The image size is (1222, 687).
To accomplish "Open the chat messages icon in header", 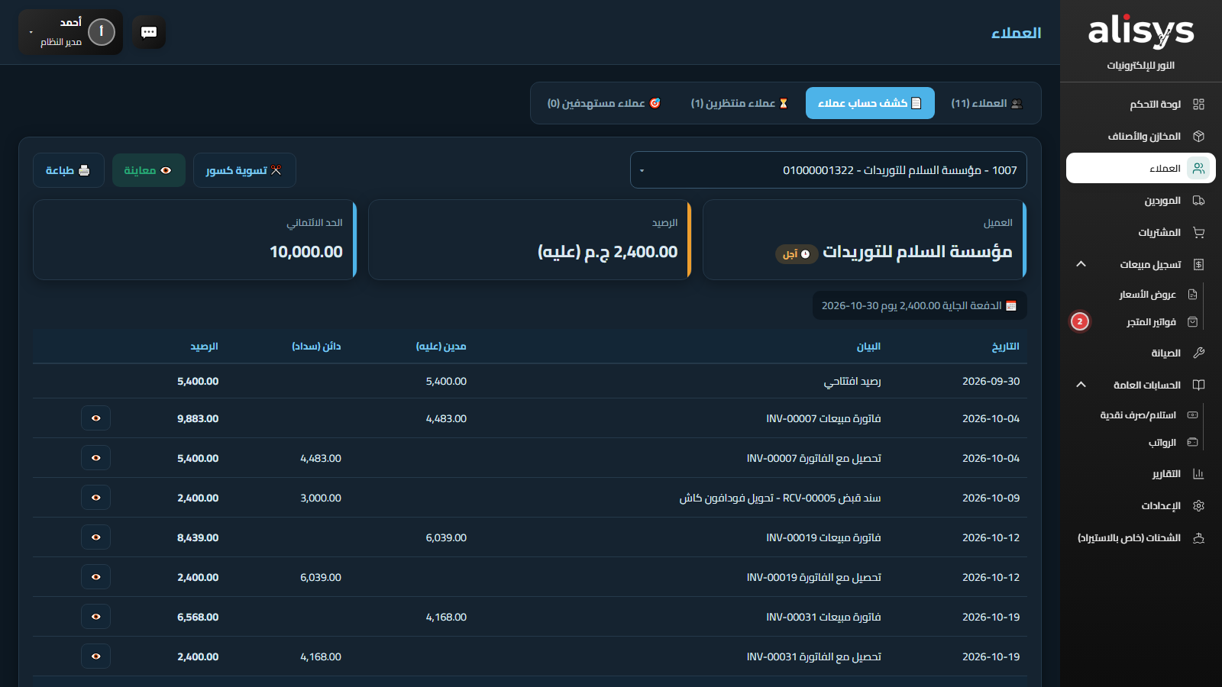I will [149, 32].
